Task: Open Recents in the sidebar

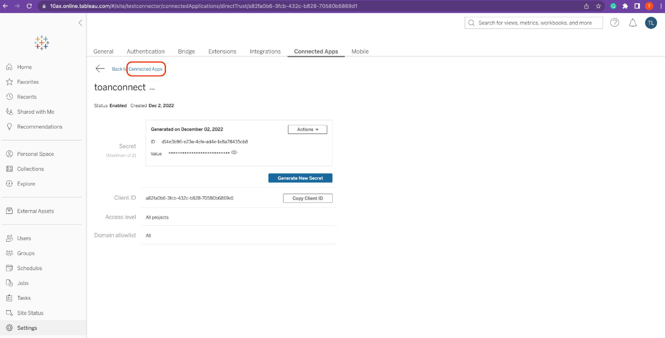Action: tap(26, 97)
